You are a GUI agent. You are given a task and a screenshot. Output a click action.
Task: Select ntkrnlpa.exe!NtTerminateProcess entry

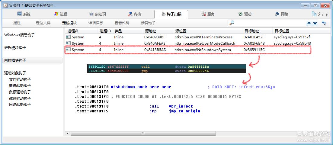click(x=203, y=37)
